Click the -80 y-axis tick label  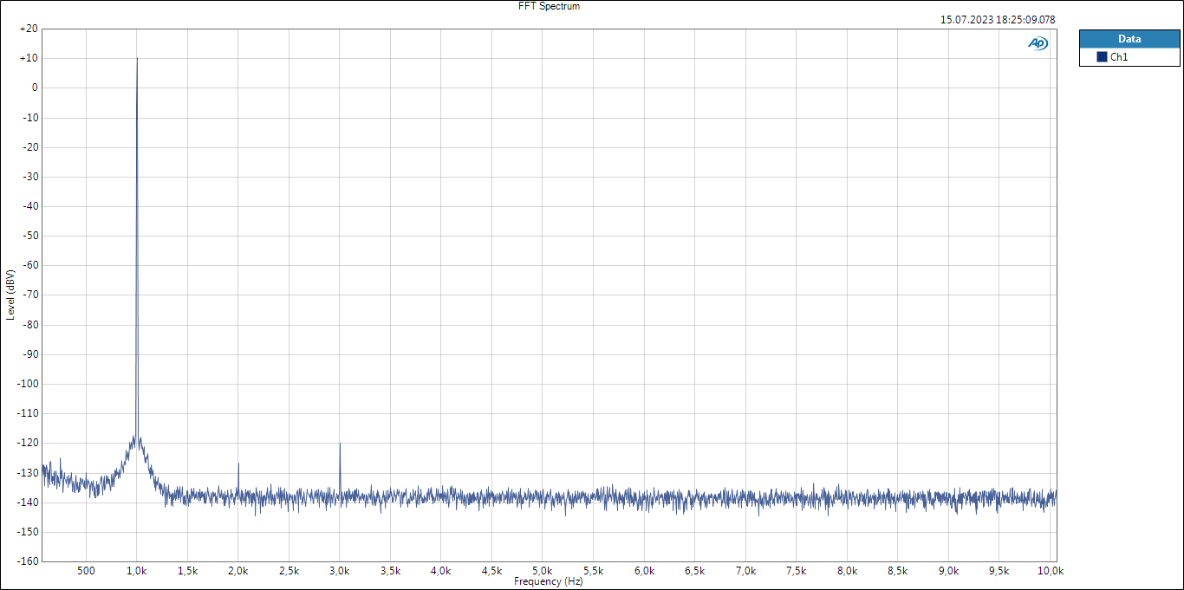[x=29, y=325]
